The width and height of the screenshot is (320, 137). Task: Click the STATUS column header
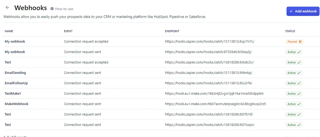point(290,31)
